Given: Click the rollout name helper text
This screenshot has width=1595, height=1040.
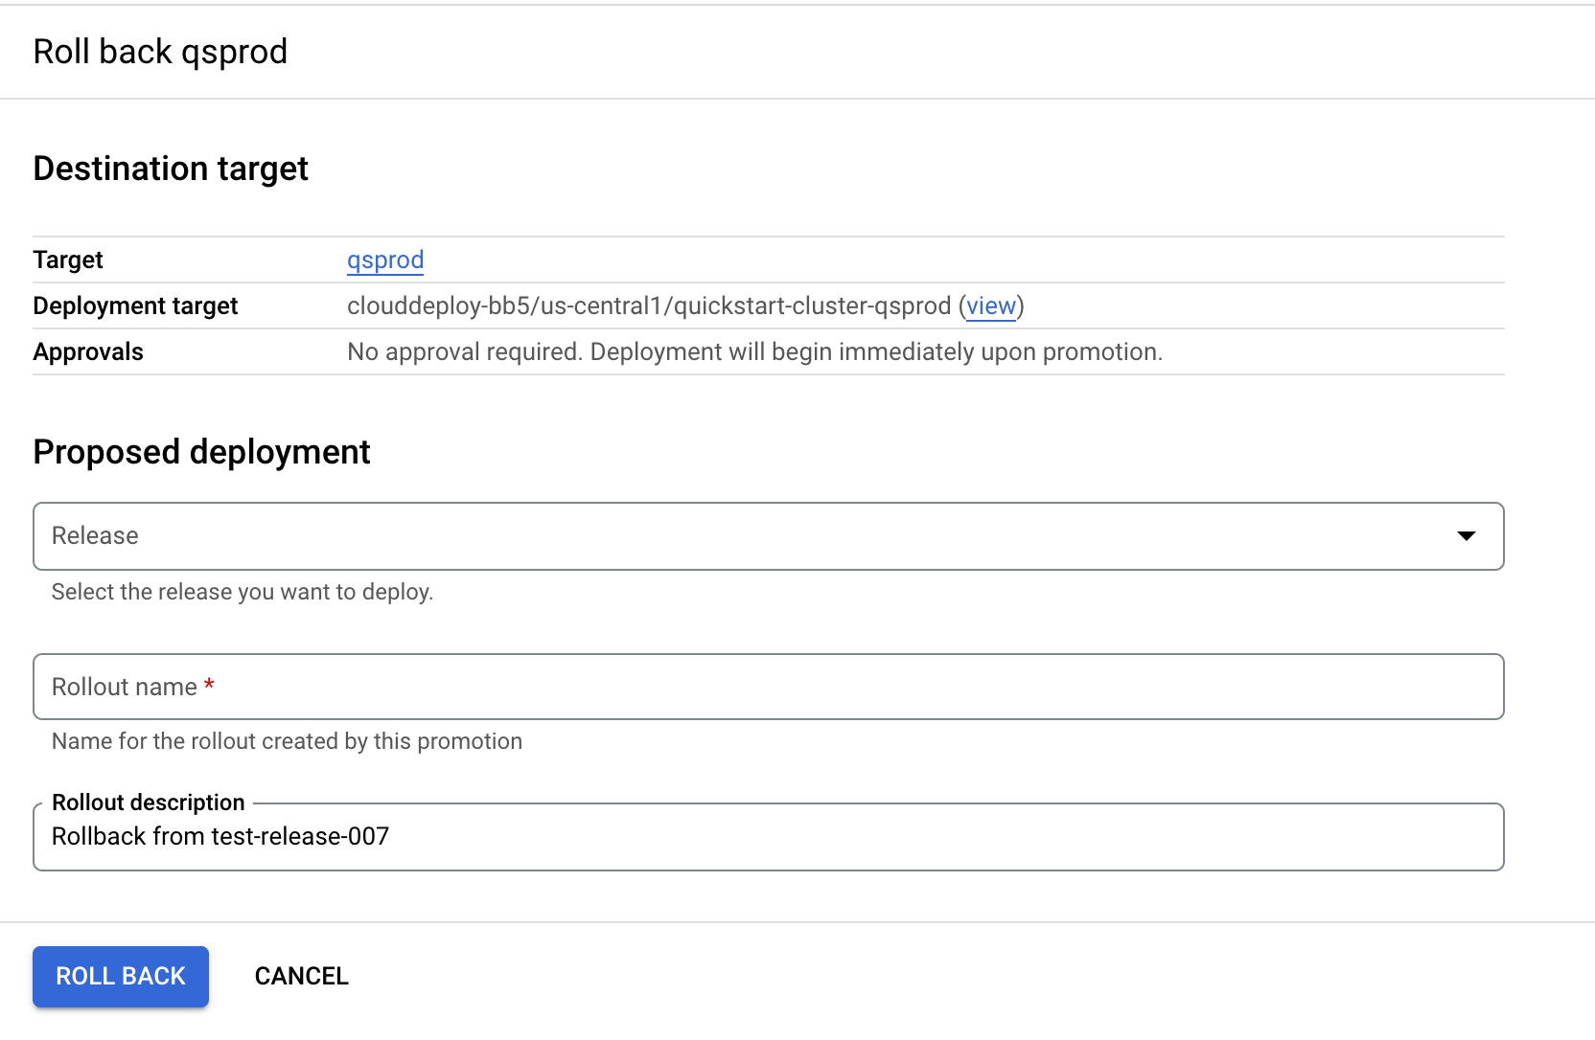Looking at the screenshot, I should click(287, 740).
